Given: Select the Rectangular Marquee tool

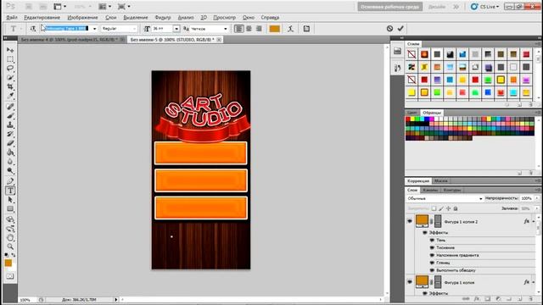Looking at the screenshot, I should (10, 59).
